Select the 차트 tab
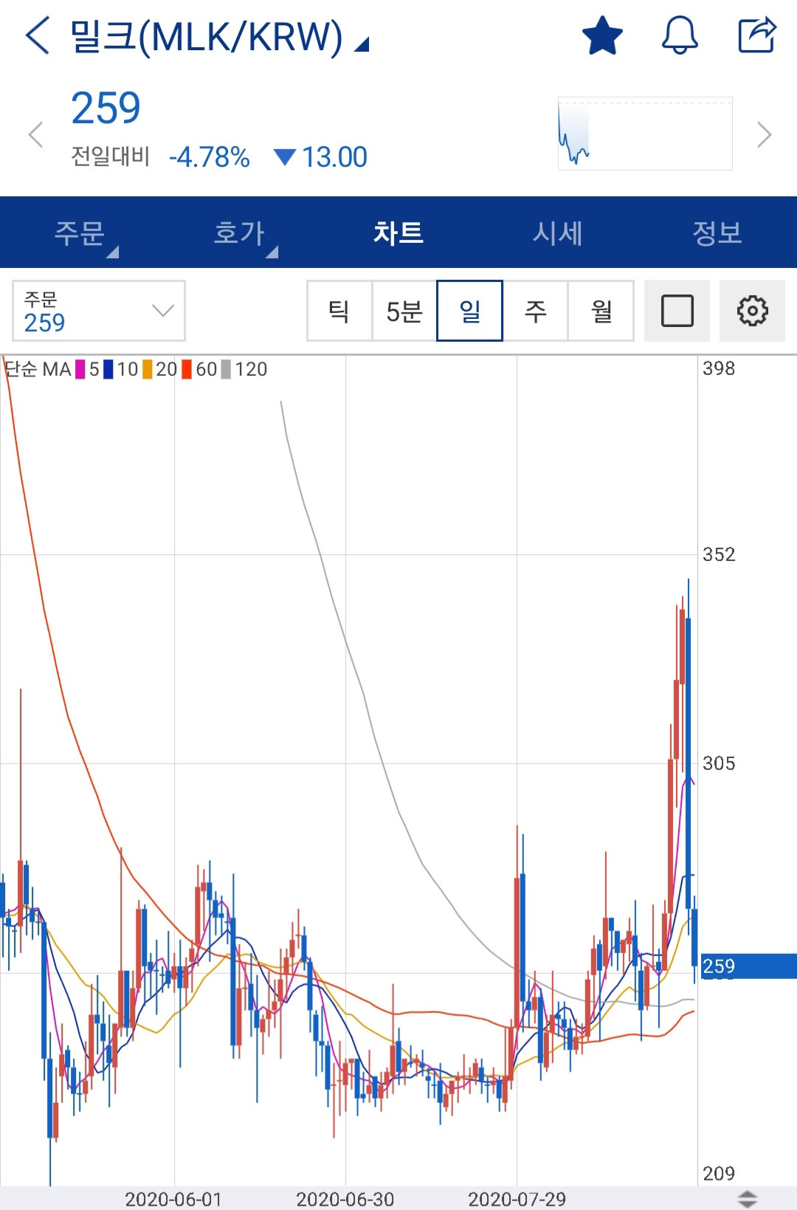797x1210 pixels. point(398,233)
